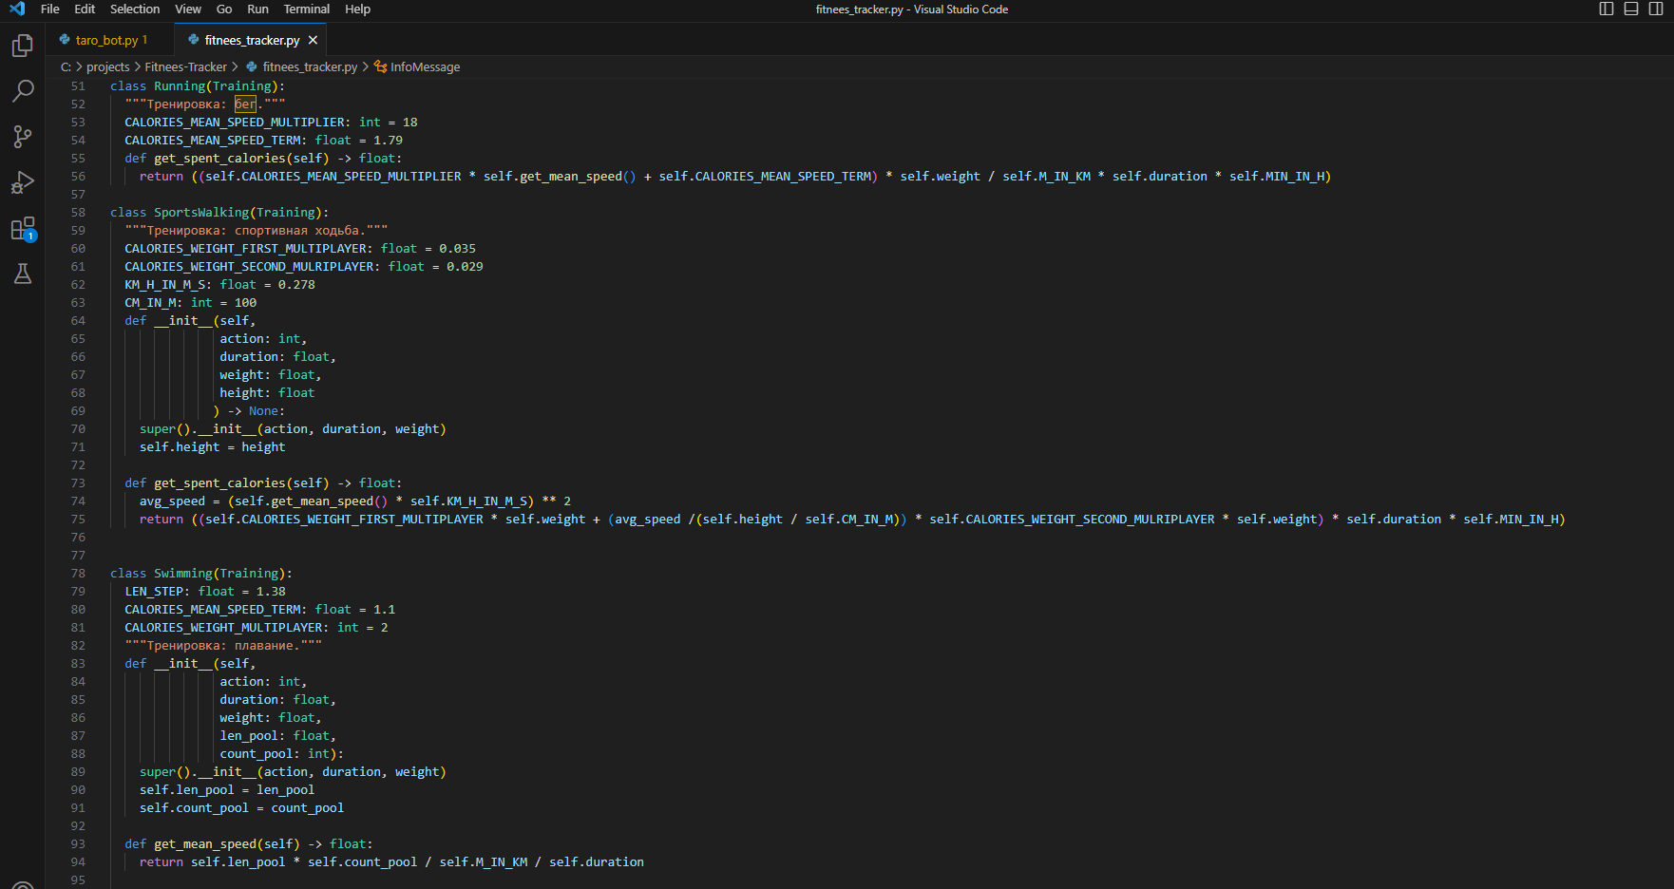Click Python file icon in breadcrumb
The image size is (1674, 889).
pyautogui.click(x=252, y=66)
